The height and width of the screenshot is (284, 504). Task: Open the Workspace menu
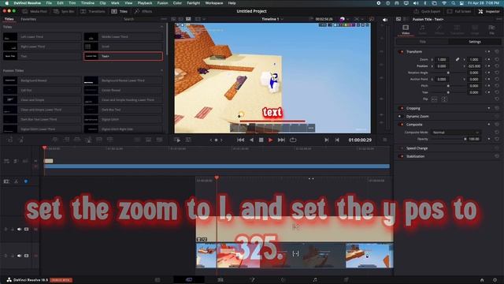pyautogui.click(x=214, y=3)
